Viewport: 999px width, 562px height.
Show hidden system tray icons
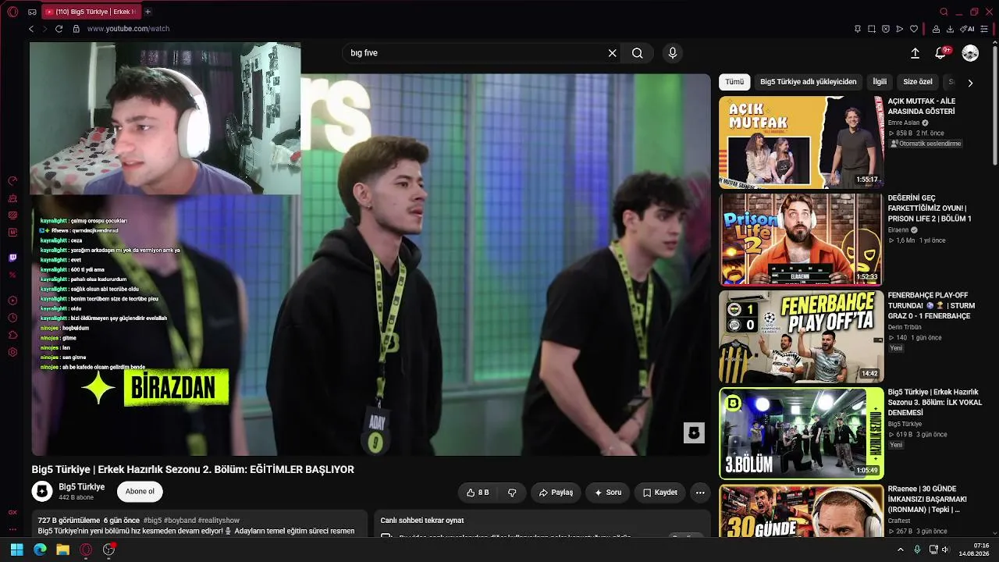(x=901, y=550)
